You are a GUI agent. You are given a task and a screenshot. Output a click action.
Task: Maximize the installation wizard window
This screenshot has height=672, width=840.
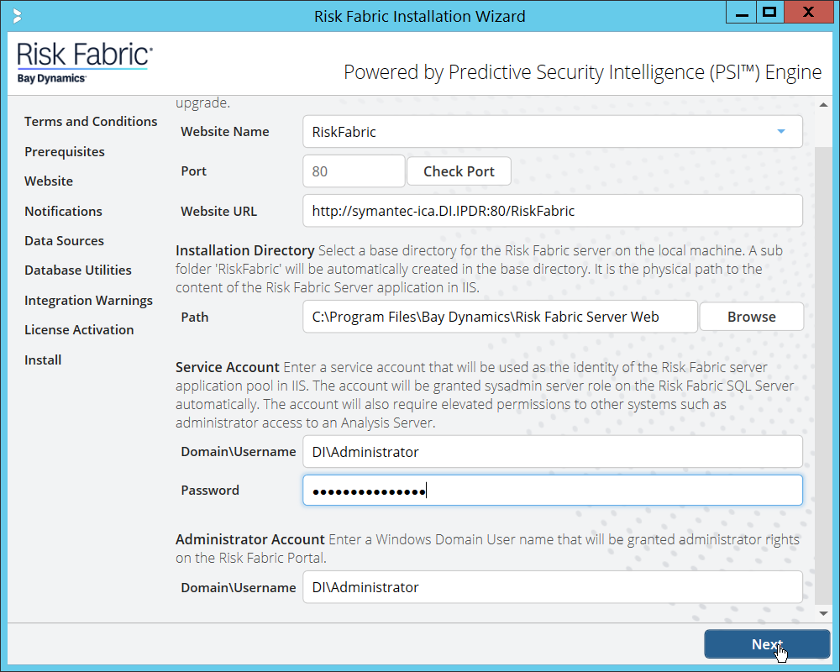768,13
